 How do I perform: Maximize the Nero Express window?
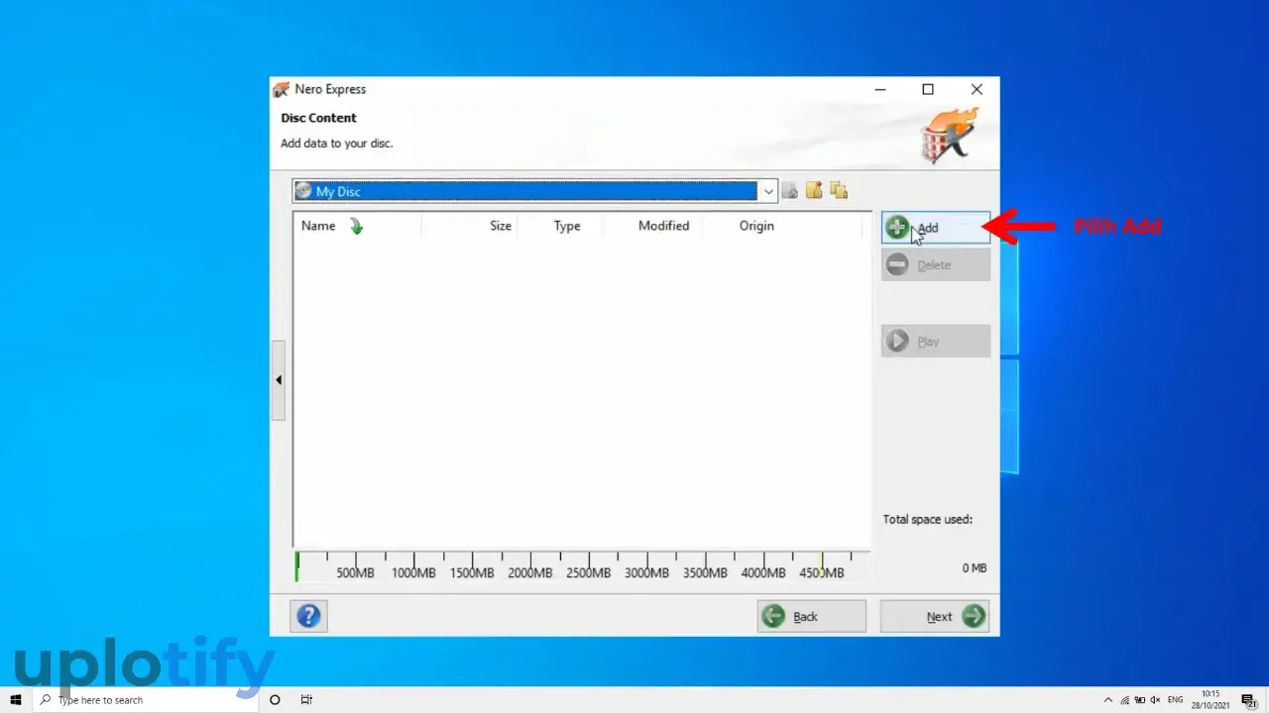(928, 89)
